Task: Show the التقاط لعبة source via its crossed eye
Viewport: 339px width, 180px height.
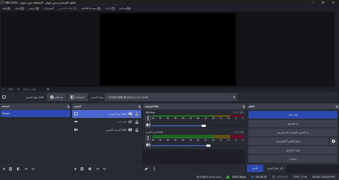Action: [130, 122]
